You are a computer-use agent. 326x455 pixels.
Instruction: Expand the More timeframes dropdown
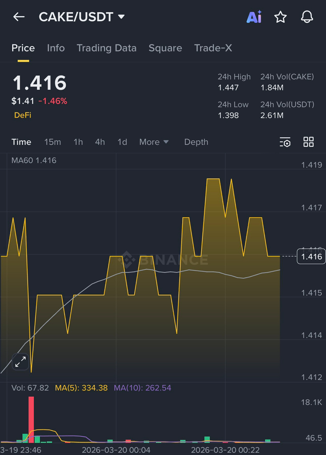(x=154, y=142)
